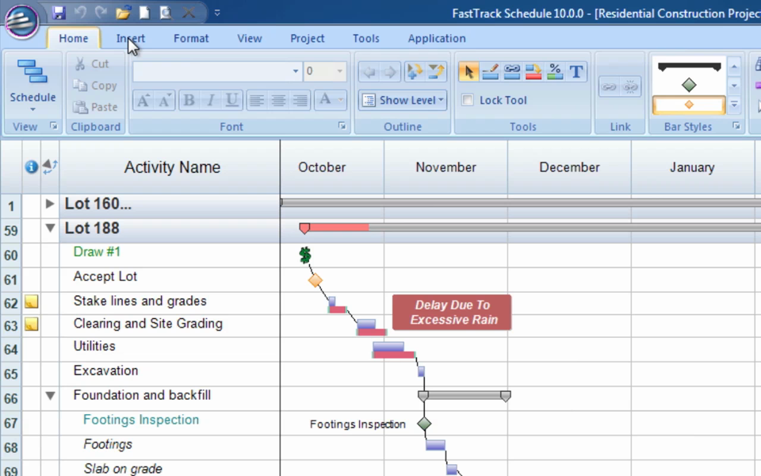Toggle italic formatting

[211, 101]
